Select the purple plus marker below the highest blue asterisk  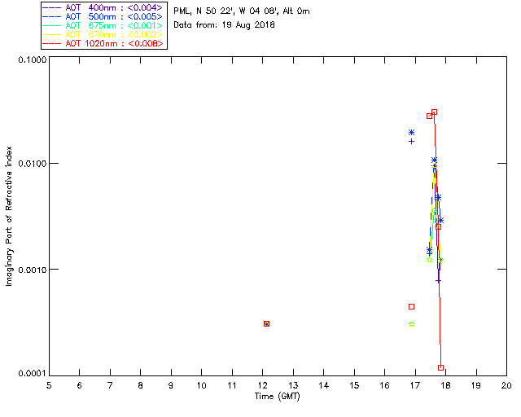click(x=412, y=142)
